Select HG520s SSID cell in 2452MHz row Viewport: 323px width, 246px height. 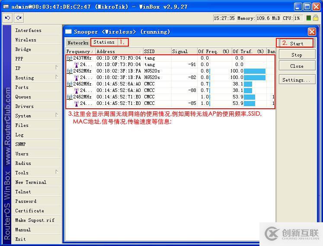coord(152,71)
